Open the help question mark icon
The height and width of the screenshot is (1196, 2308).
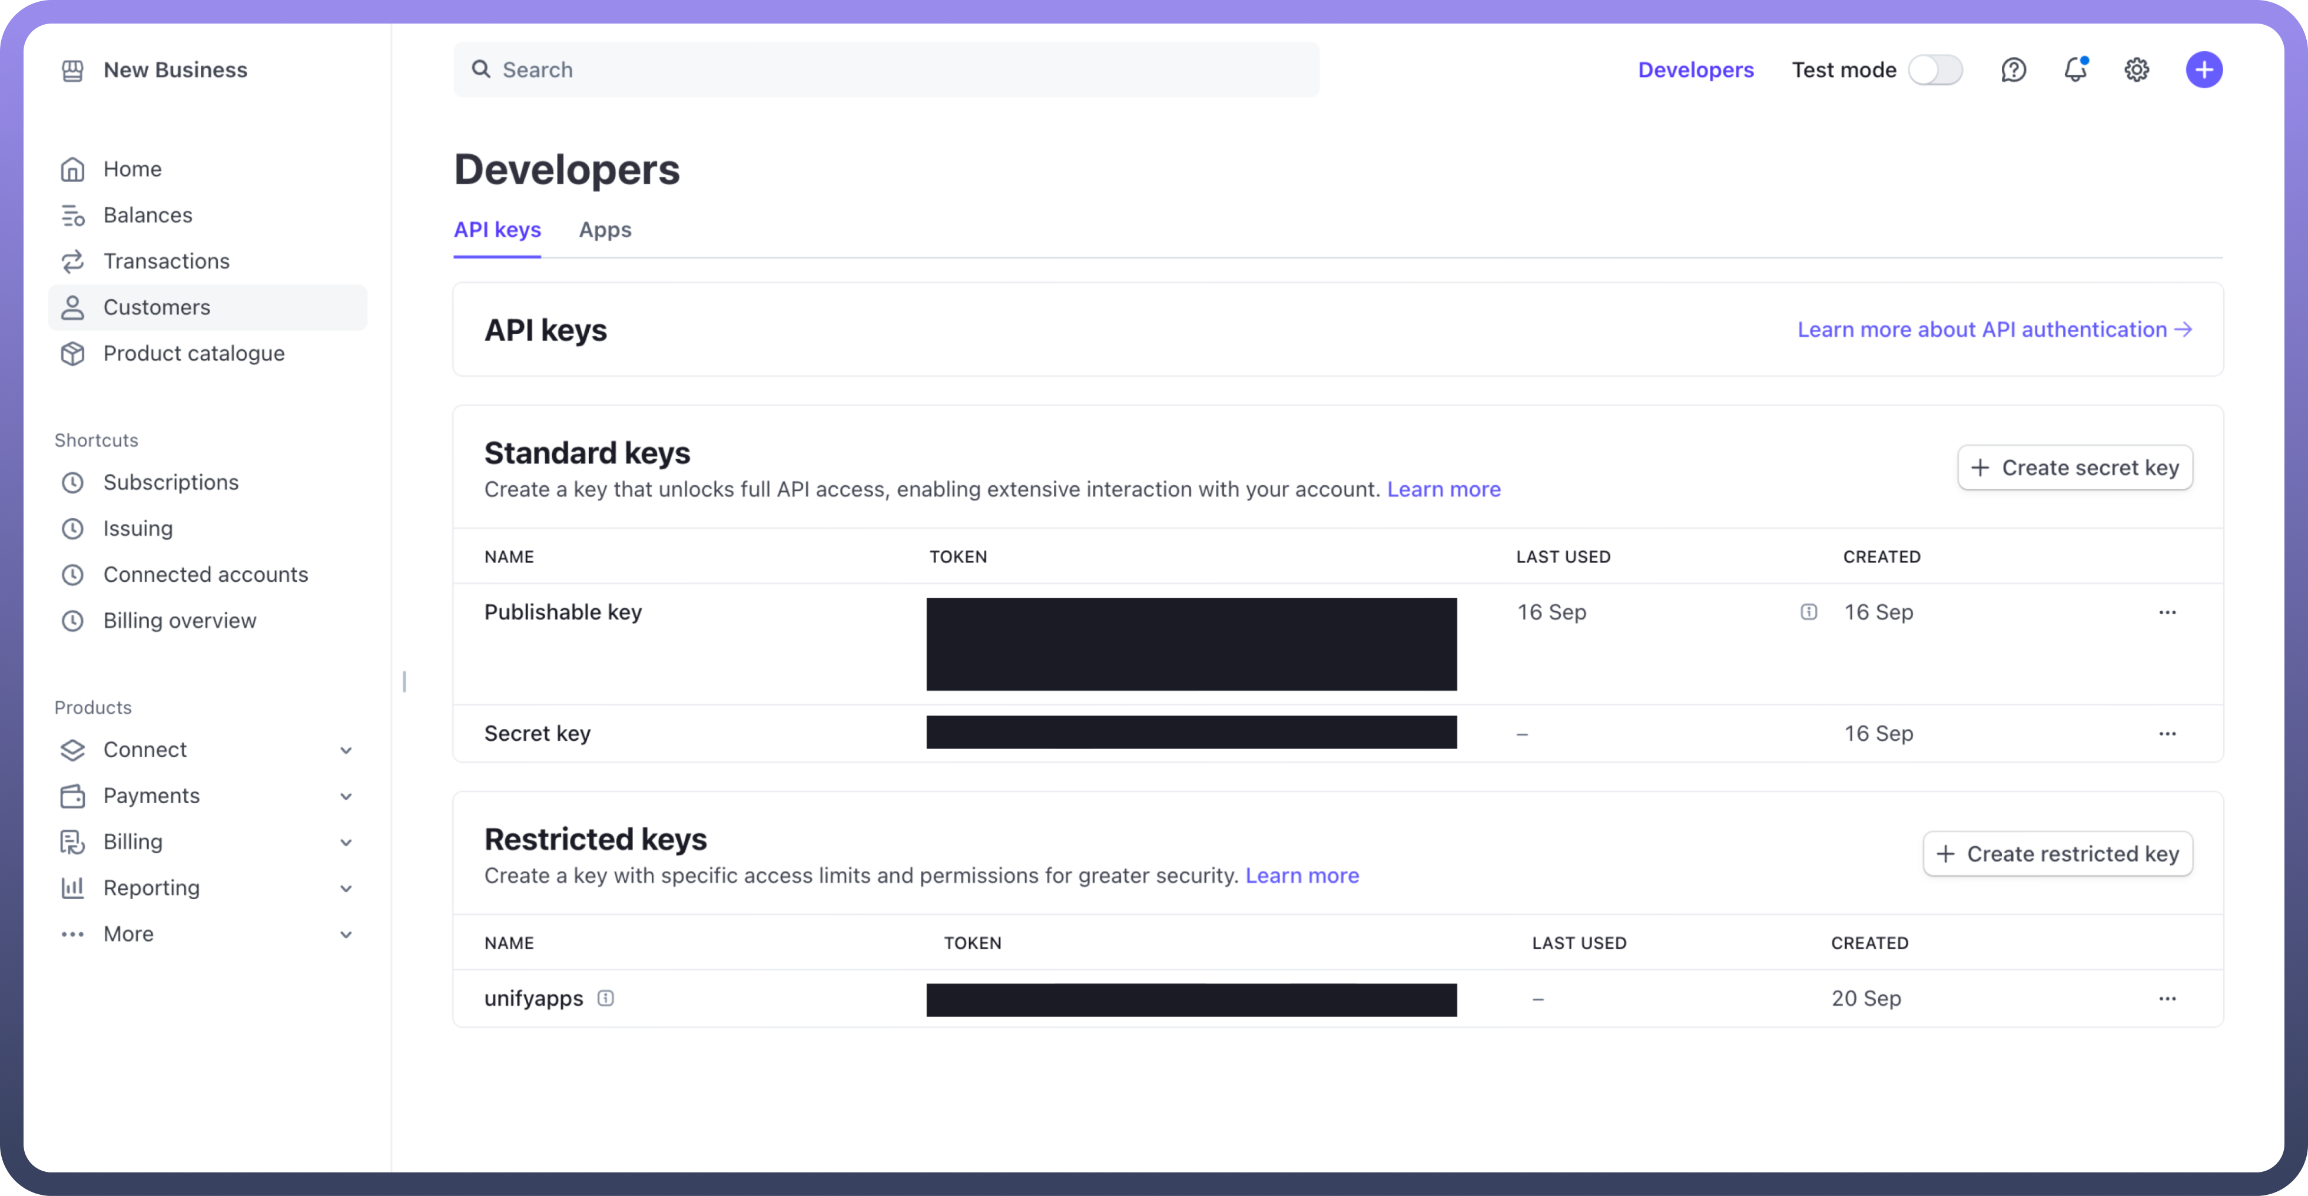2013,70
